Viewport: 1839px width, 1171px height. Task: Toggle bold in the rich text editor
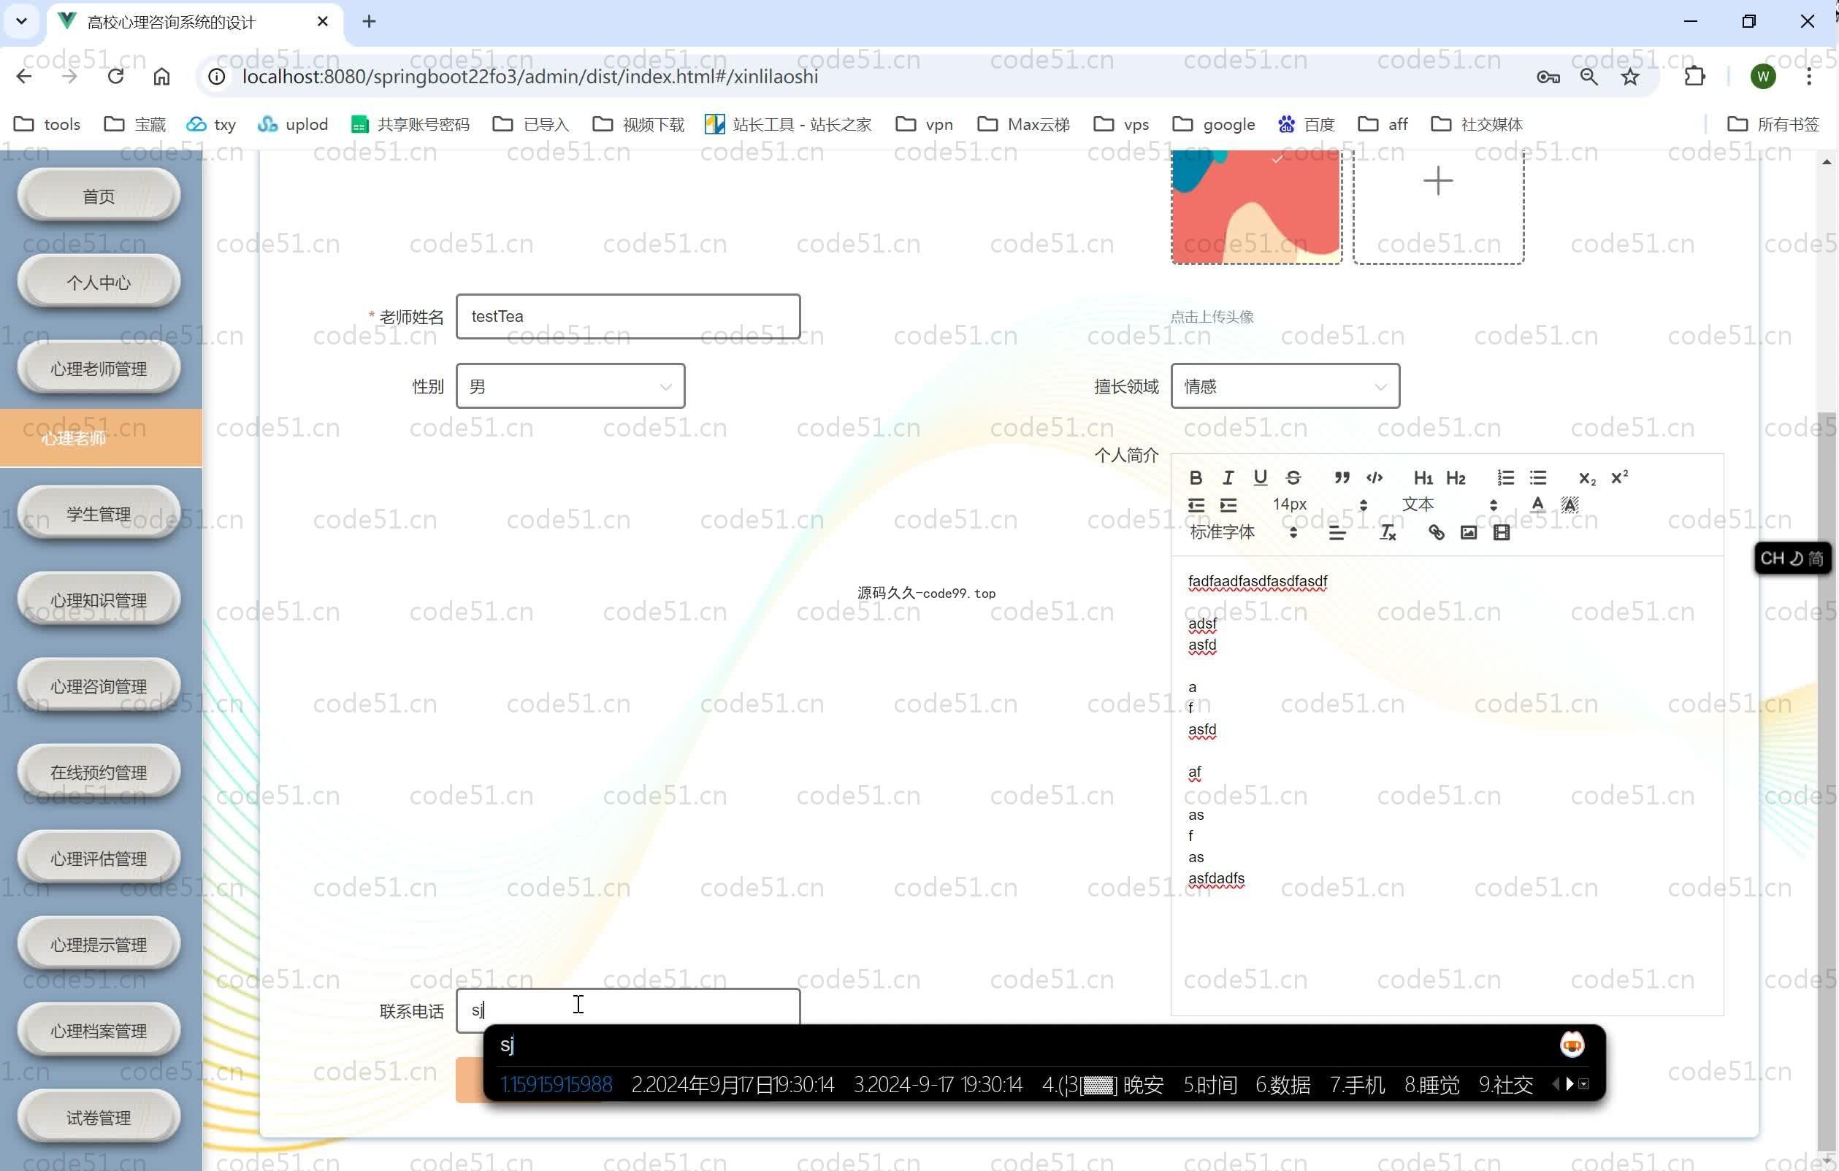pyautogui.click(x=1196, y=477)
